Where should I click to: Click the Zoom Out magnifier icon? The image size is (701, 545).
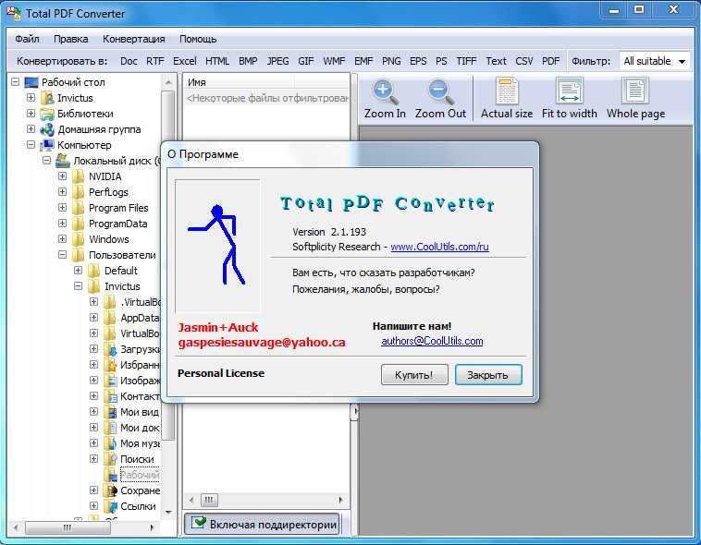pyautogui.click(x=441, y=91)
